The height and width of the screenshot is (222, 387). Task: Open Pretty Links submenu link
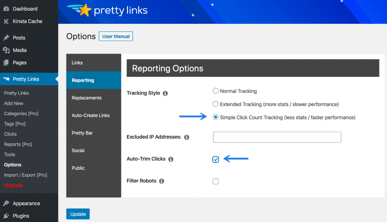coord(16,93)
